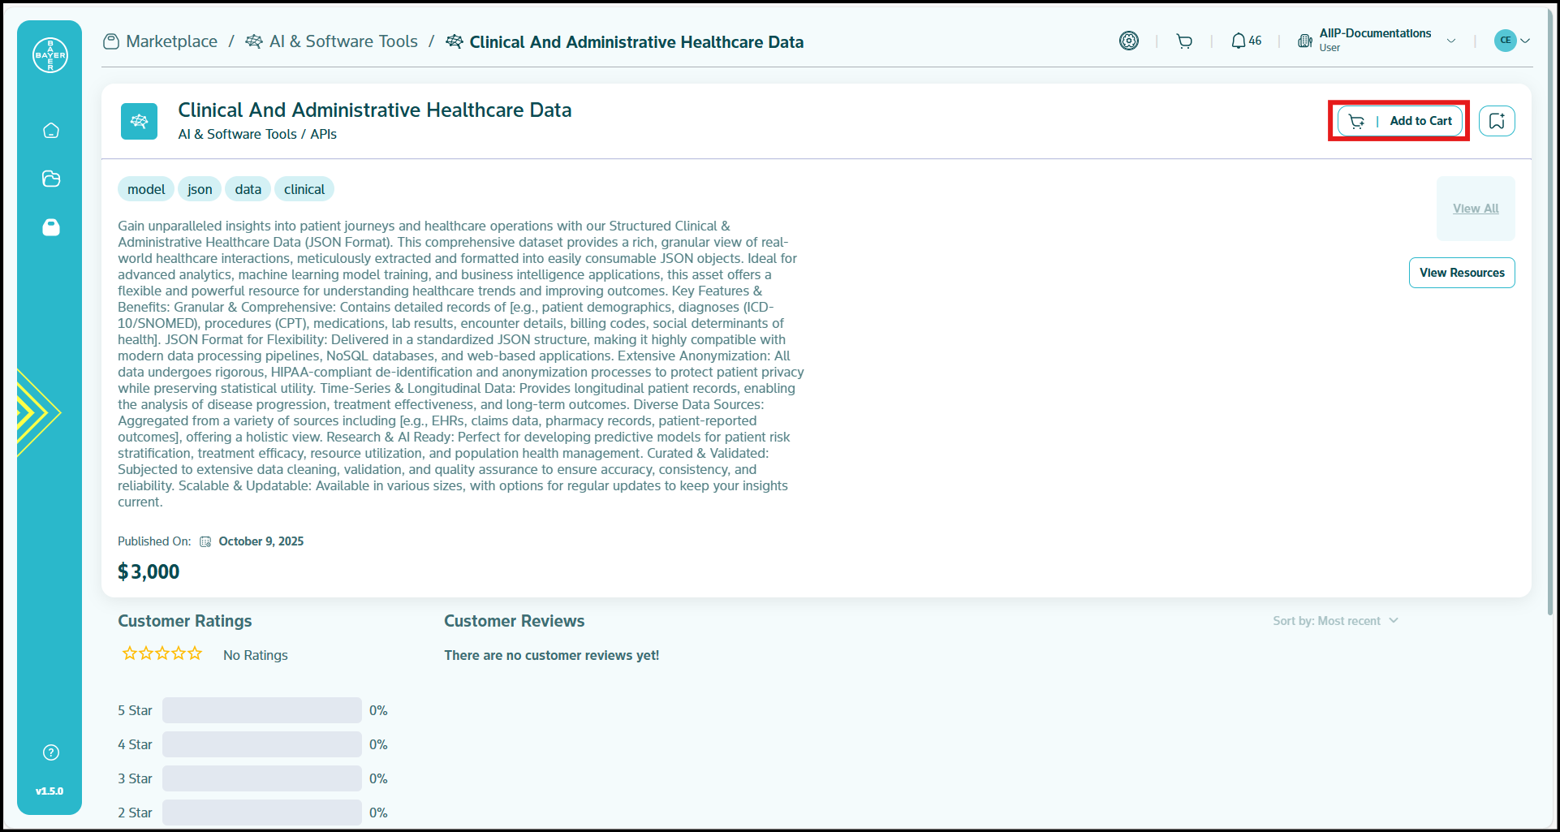
Task: Click the View Resources button
Action: pos(1461,273)
